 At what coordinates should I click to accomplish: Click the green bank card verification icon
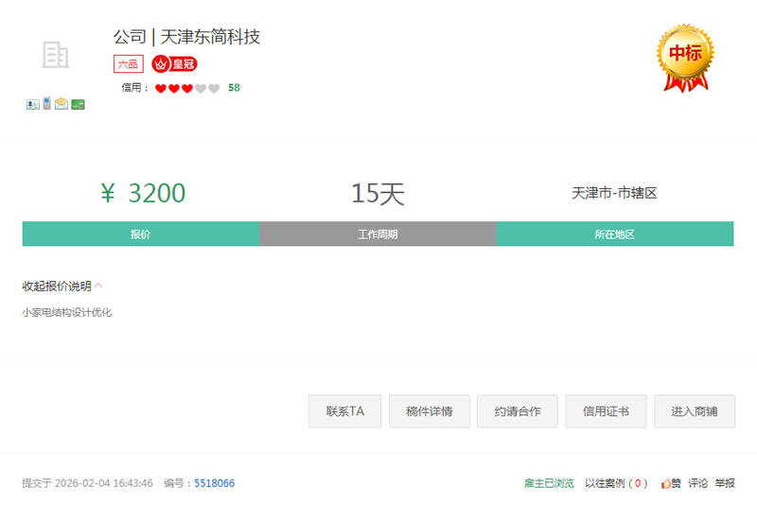78,104
